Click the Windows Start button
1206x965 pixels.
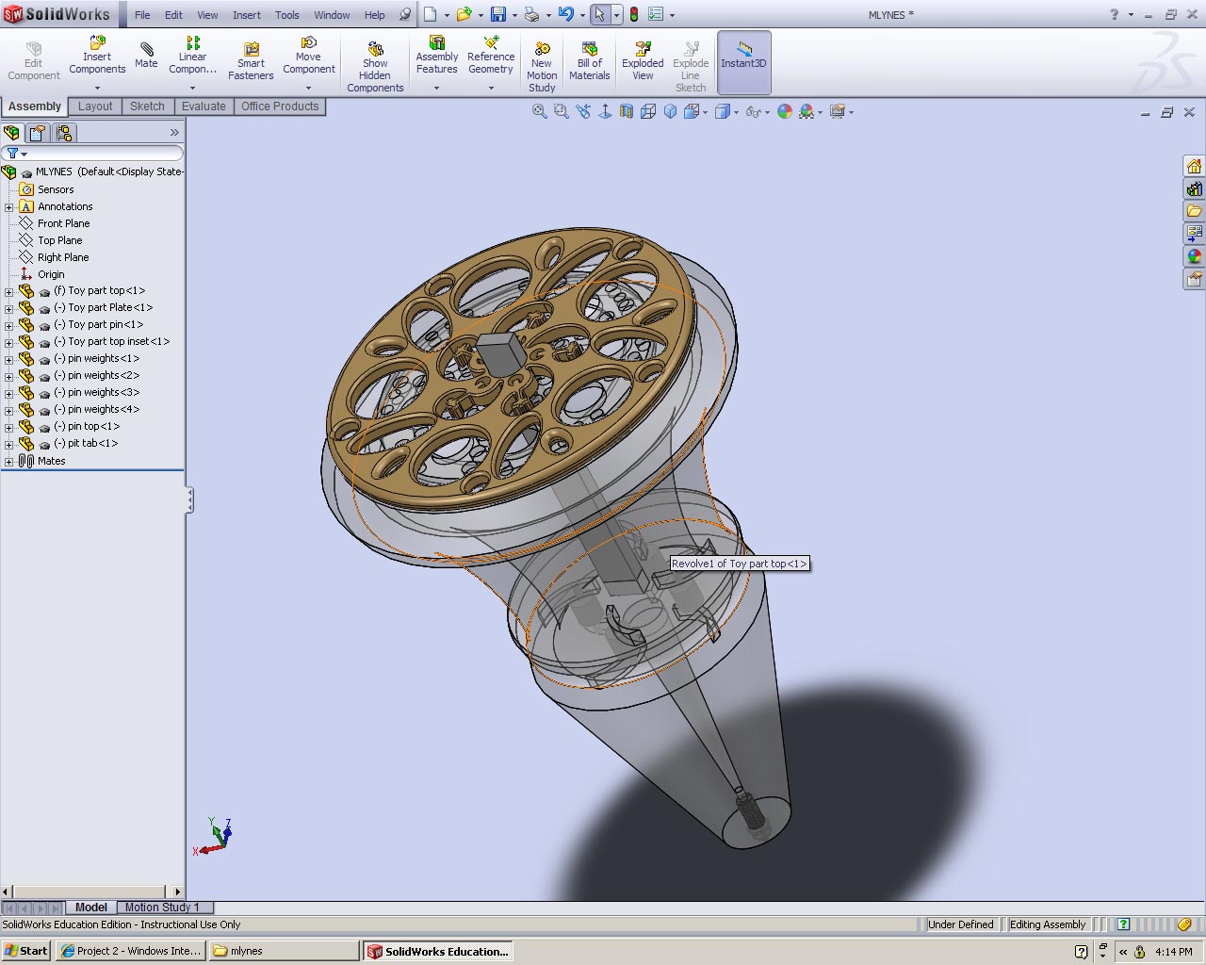[x=26, y=951]
